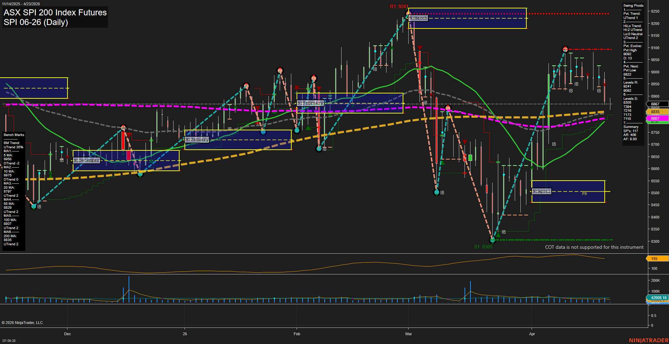Collapse the Bench Marks panel
The height and width of the screenshot is (344, 669).
pyautogui.click(x=13, y=135)
